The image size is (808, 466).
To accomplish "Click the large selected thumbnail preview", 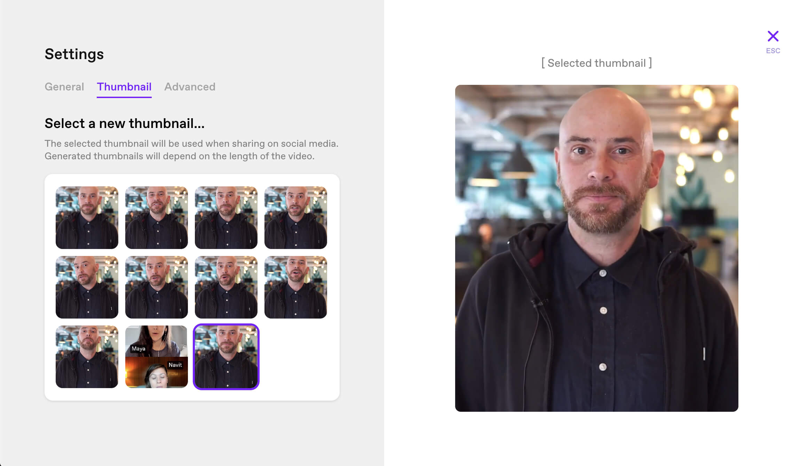I will [596, 248].
